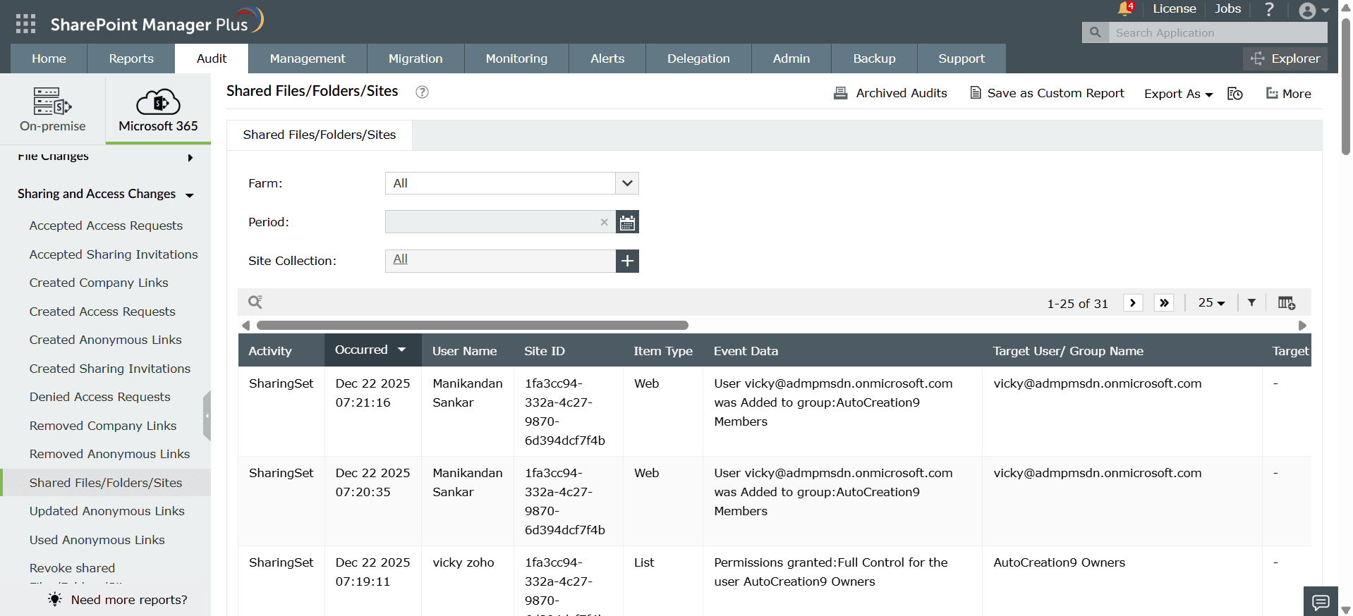This screenshot has height=616, width=1353.
Task: Click the Search Application input field
Action: [1218, 32]
